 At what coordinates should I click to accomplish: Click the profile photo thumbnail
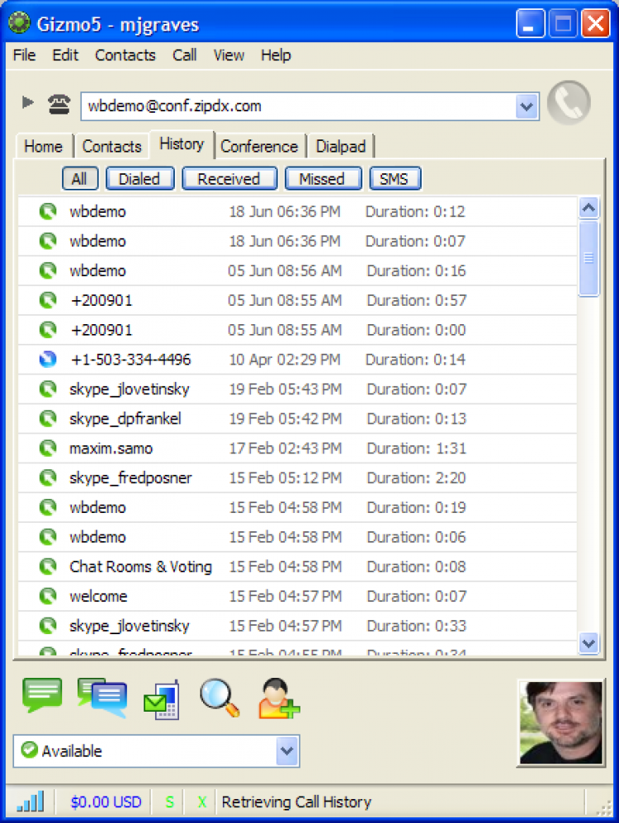560,722
